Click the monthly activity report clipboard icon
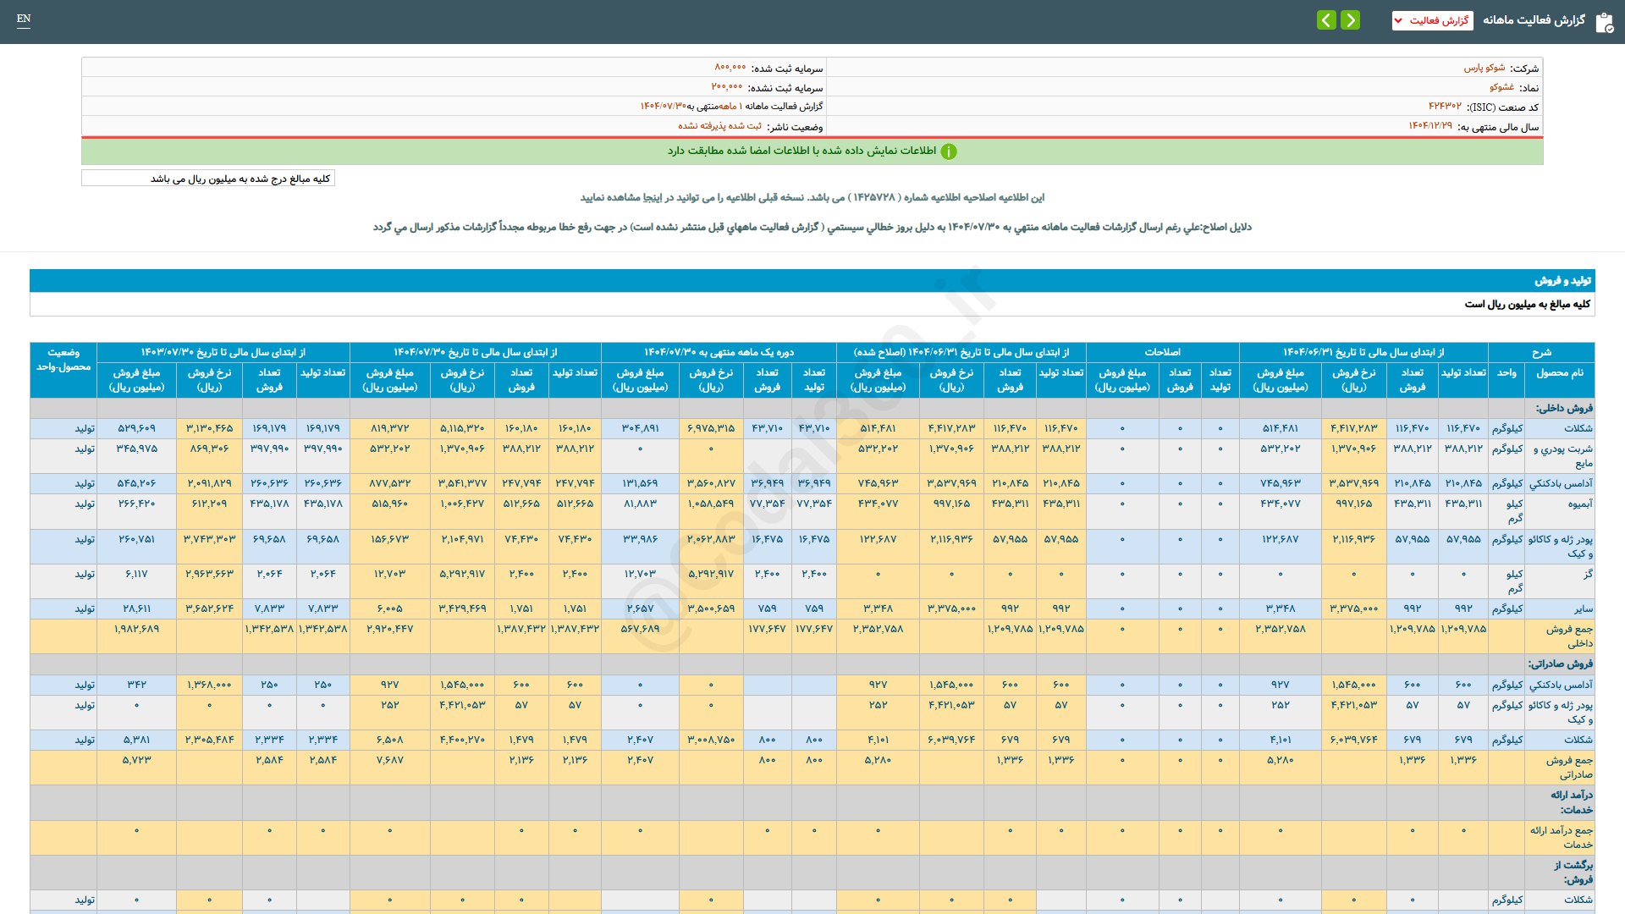The height and width of the screenshot is (914, 1625). point(1604,22)
